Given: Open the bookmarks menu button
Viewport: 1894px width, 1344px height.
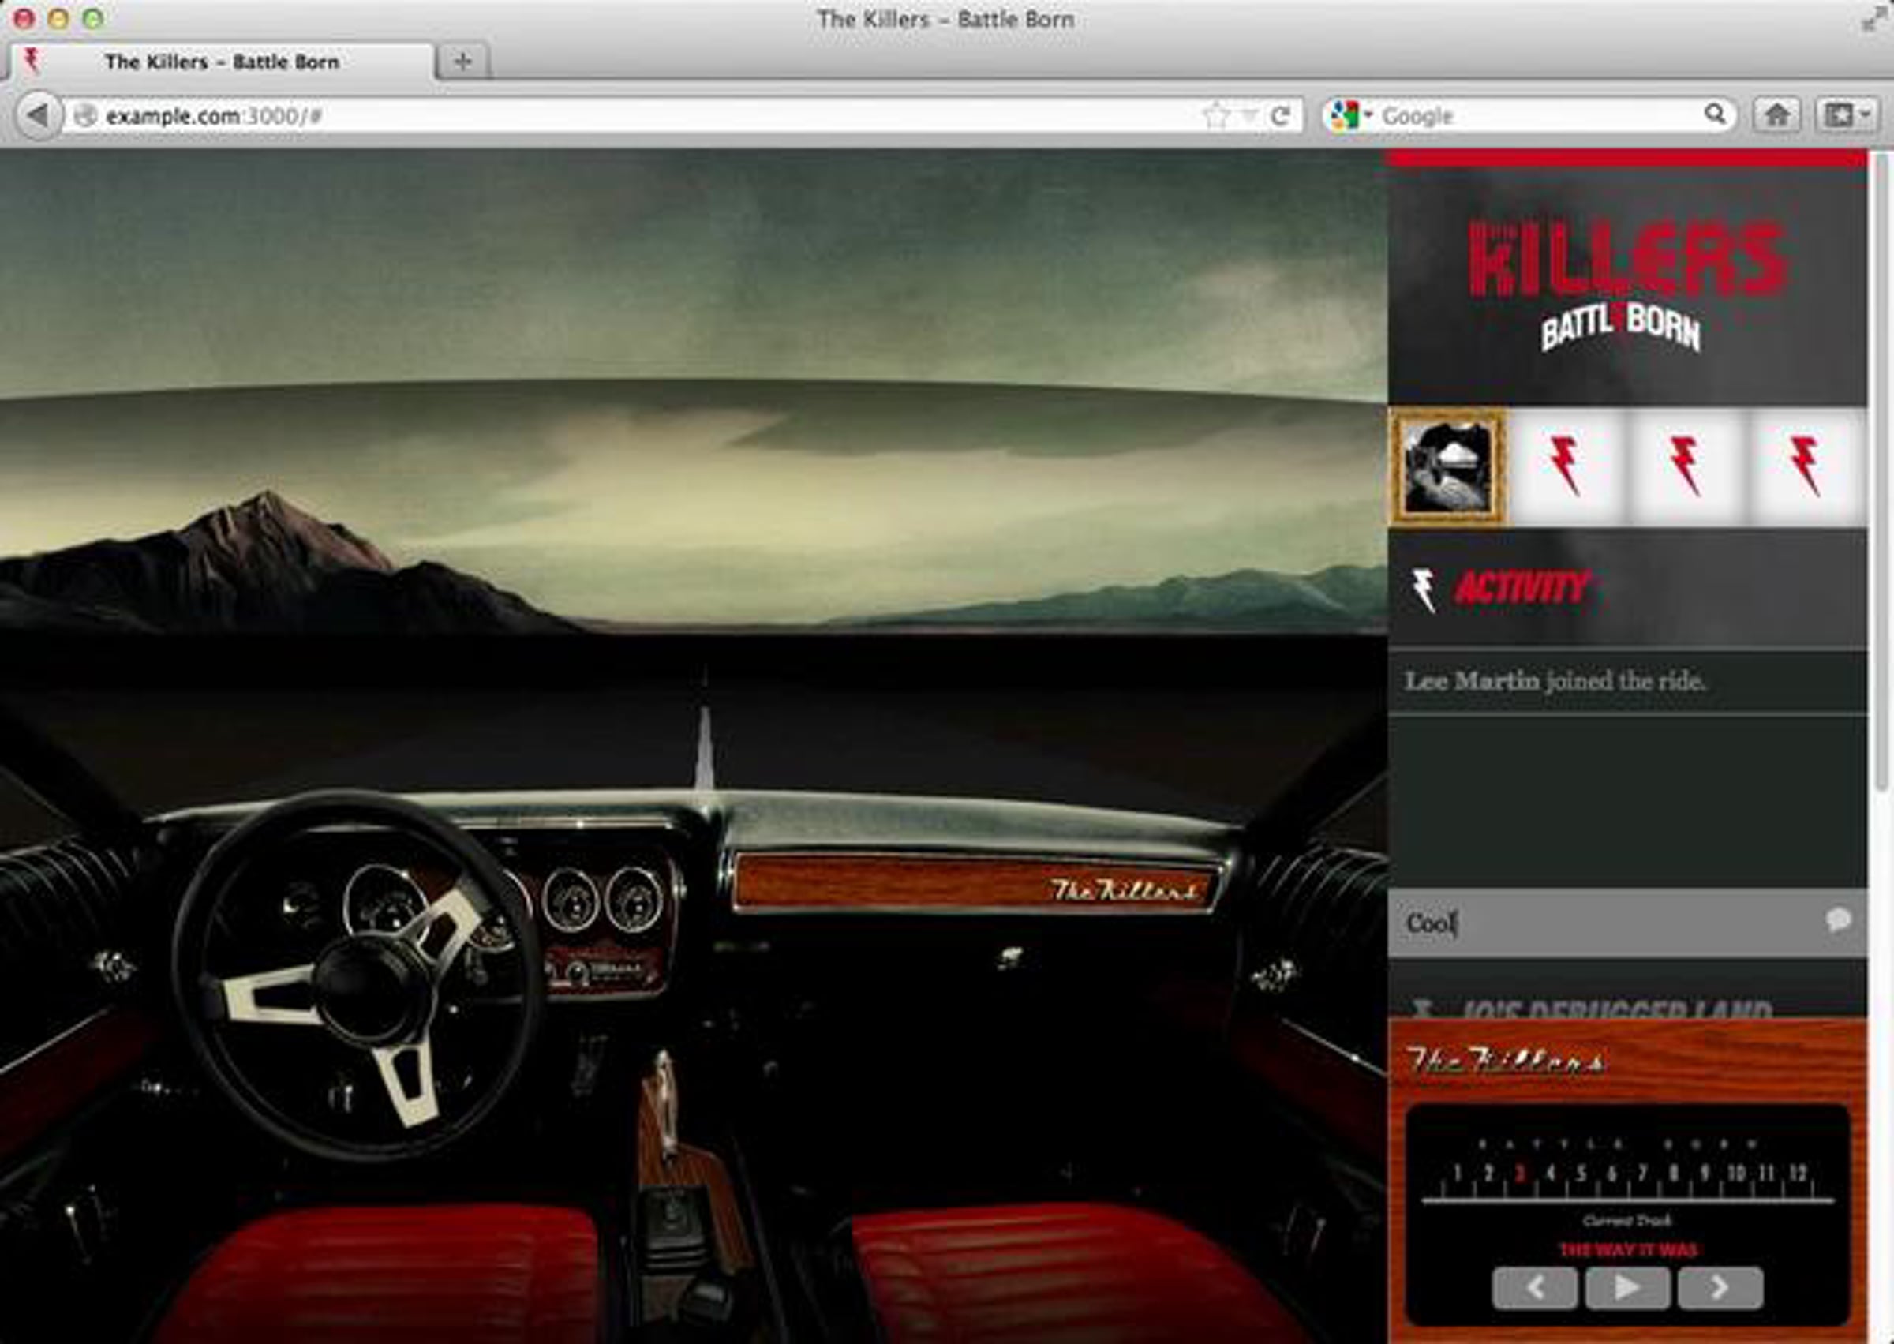Looking at the screenshot, I should coord(1846,115).
